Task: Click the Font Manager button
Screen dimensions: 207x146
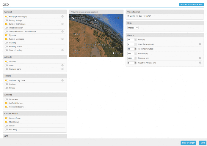Action: [189, 143]
